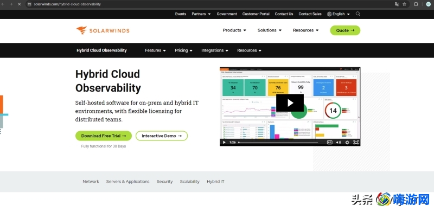This screenshot has height=212, width=434.
Task: Select the Security tab
Action: click(164, 182)
